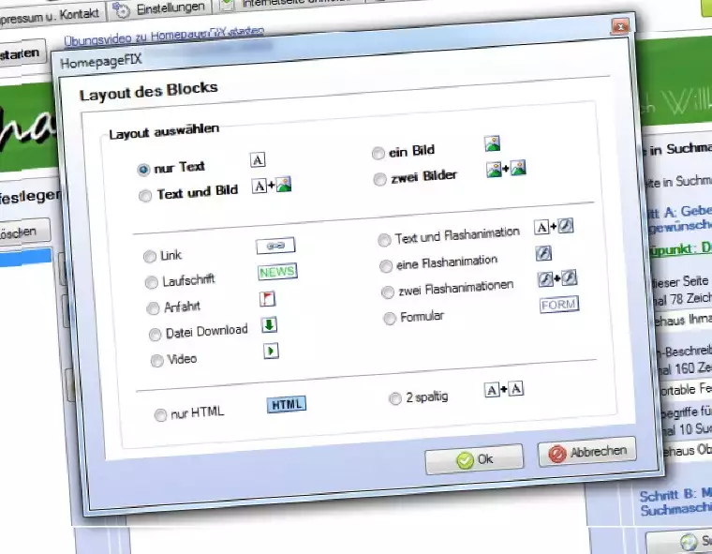The width and height of the screenshot is (712, 554).
Task: Select the highlighted blue list row behind dialog
Action: pyautogui.click(x=26, y=257)
